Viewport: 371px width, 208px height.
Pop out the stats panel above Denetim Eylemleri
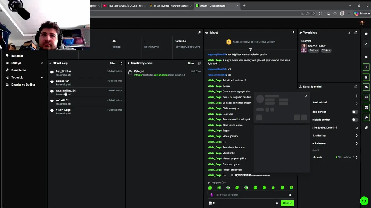[x=199, y=33]
